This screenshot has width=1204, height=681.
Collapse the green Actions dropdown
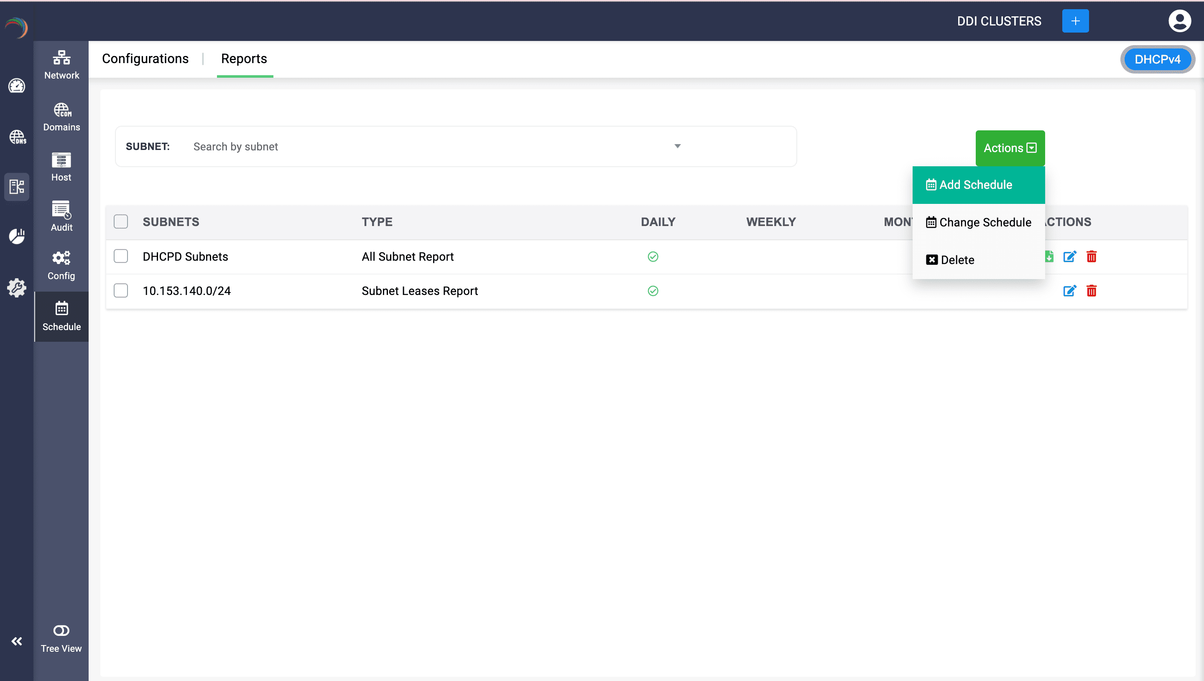(x=1010, y=148)
